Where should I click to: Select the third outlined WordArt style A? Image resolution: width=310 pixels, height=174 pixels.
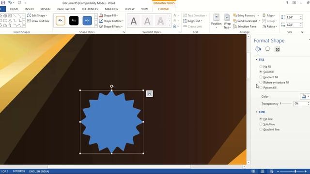click(160, 21)
